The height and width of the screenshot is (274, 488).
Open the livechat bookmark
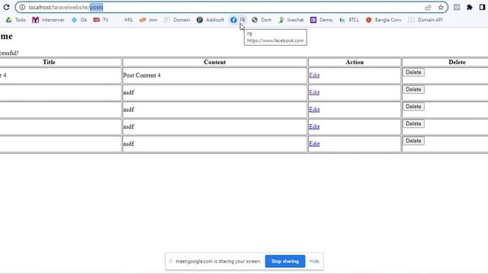pos(291,20)
